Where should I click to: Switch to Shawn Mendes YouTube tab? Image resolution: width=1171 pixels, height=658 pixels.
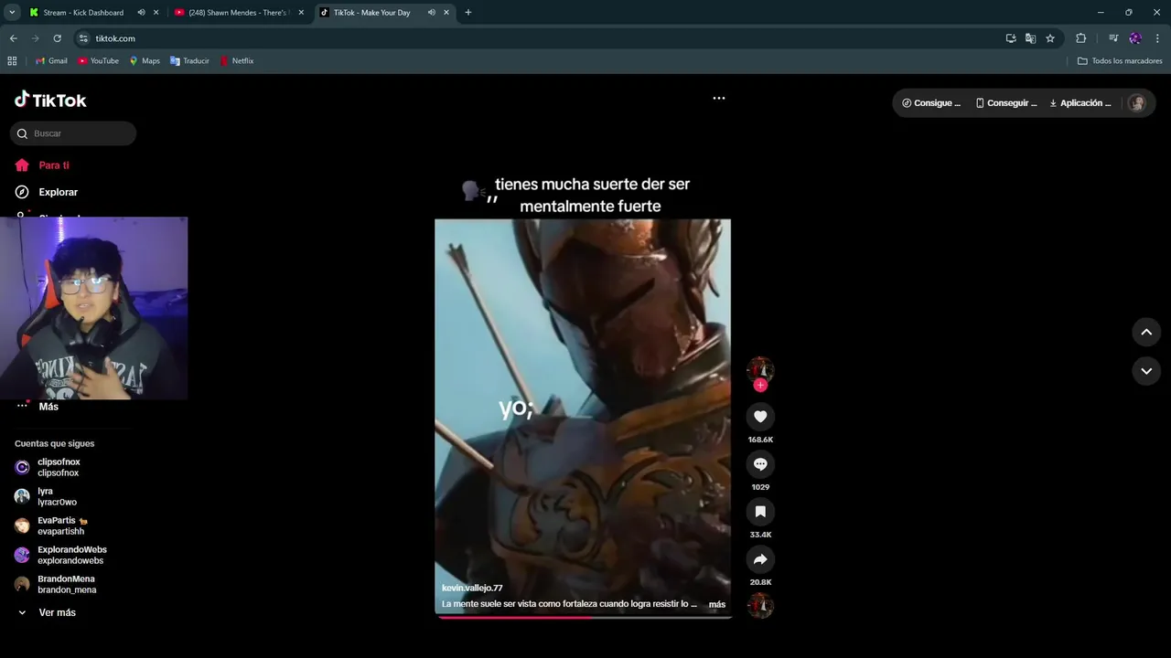[x=238, y=13]
